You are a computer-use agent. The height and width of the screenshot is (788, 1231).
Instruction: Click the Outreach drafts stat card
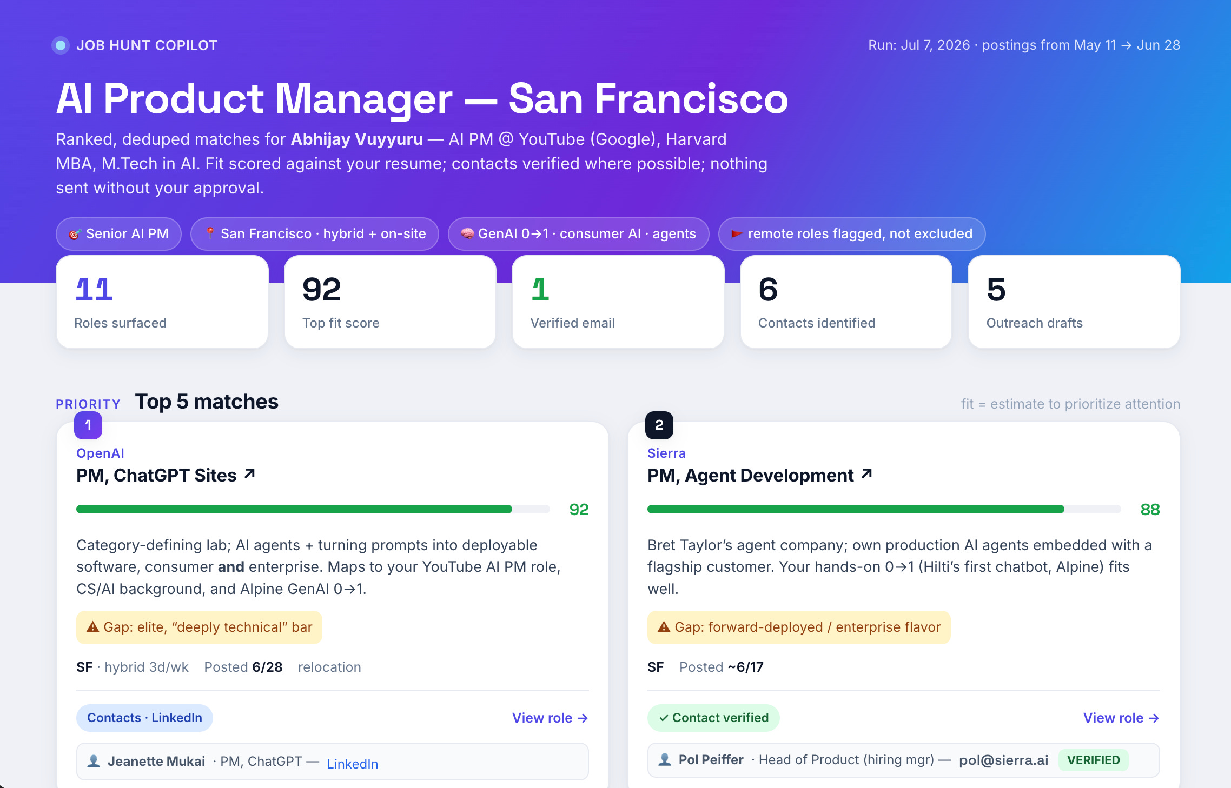(1074, 302)
